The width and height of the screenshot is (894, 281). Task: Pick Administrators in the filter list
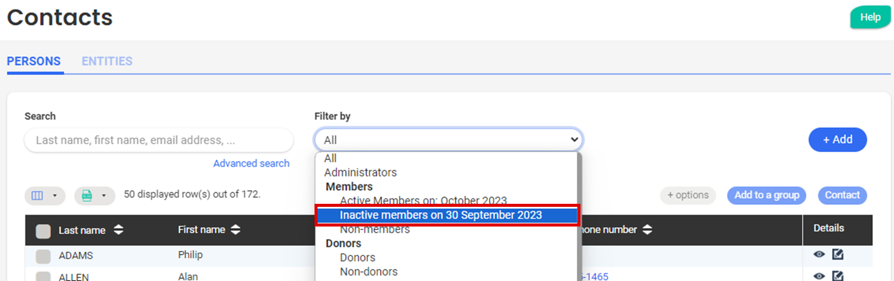coord(360,173)
